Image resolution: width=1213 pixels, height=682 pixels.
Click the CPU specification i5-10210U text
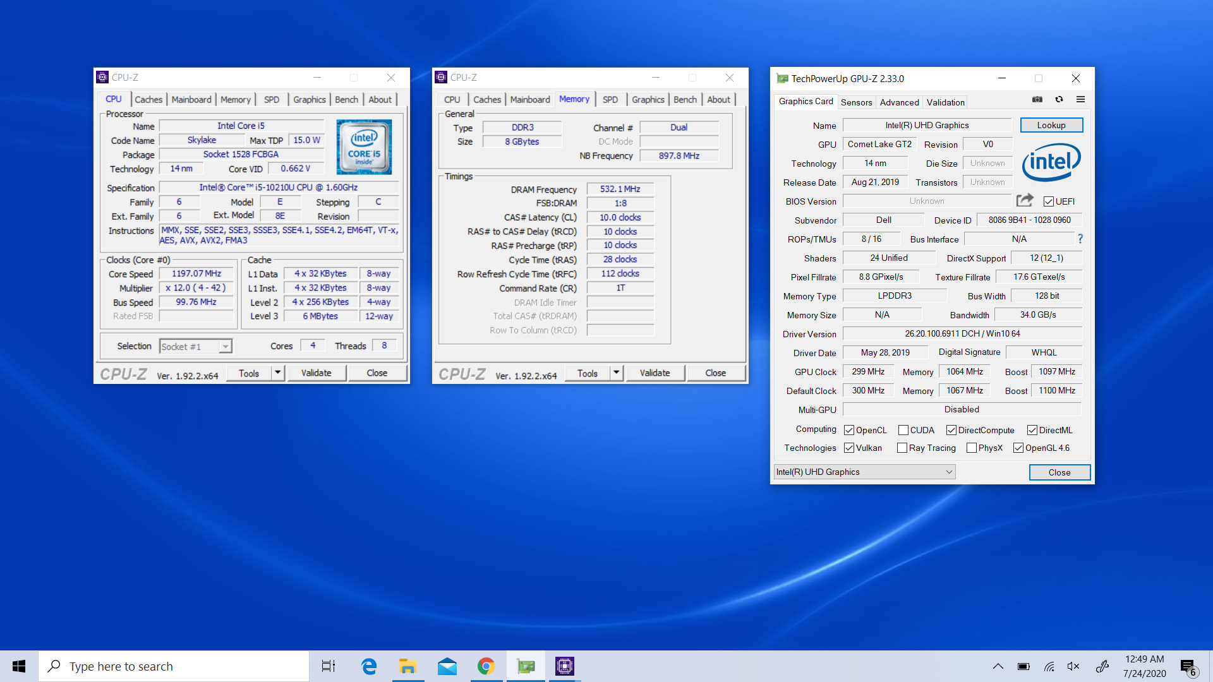[x=279, y=188]
